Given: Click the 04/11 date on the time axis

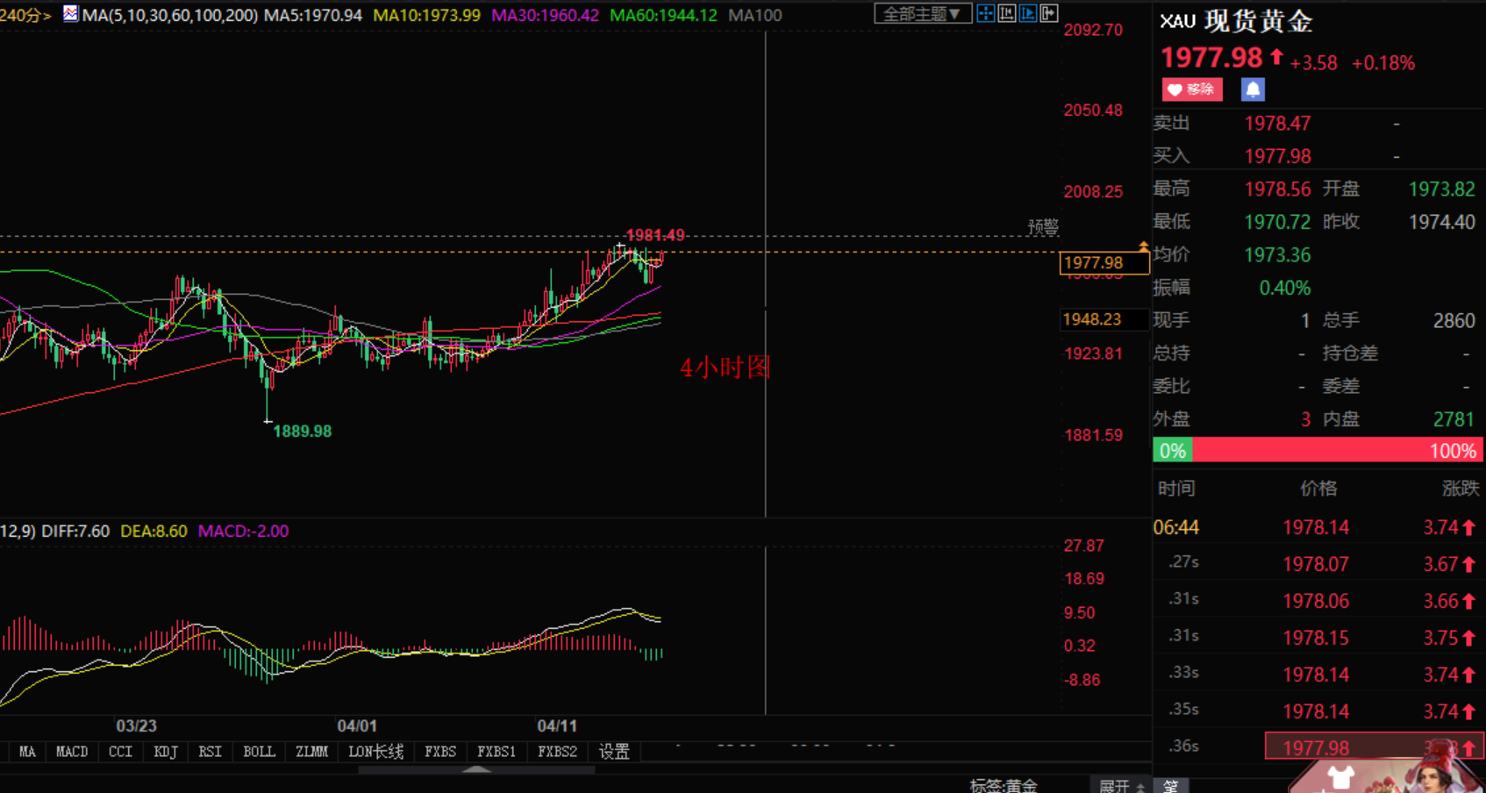Looking at the screenshot, I should pyautogui.click(x=557, y=726).
